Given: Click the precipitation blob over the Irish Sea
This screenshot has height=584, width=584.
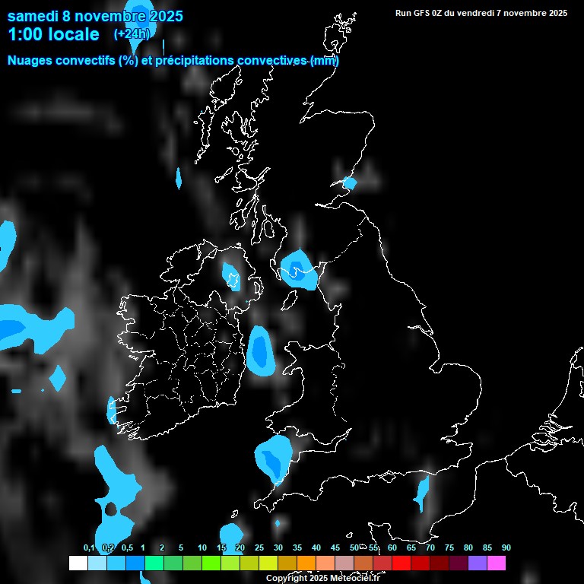Looking at the screenshot, I should pos(261,351).
